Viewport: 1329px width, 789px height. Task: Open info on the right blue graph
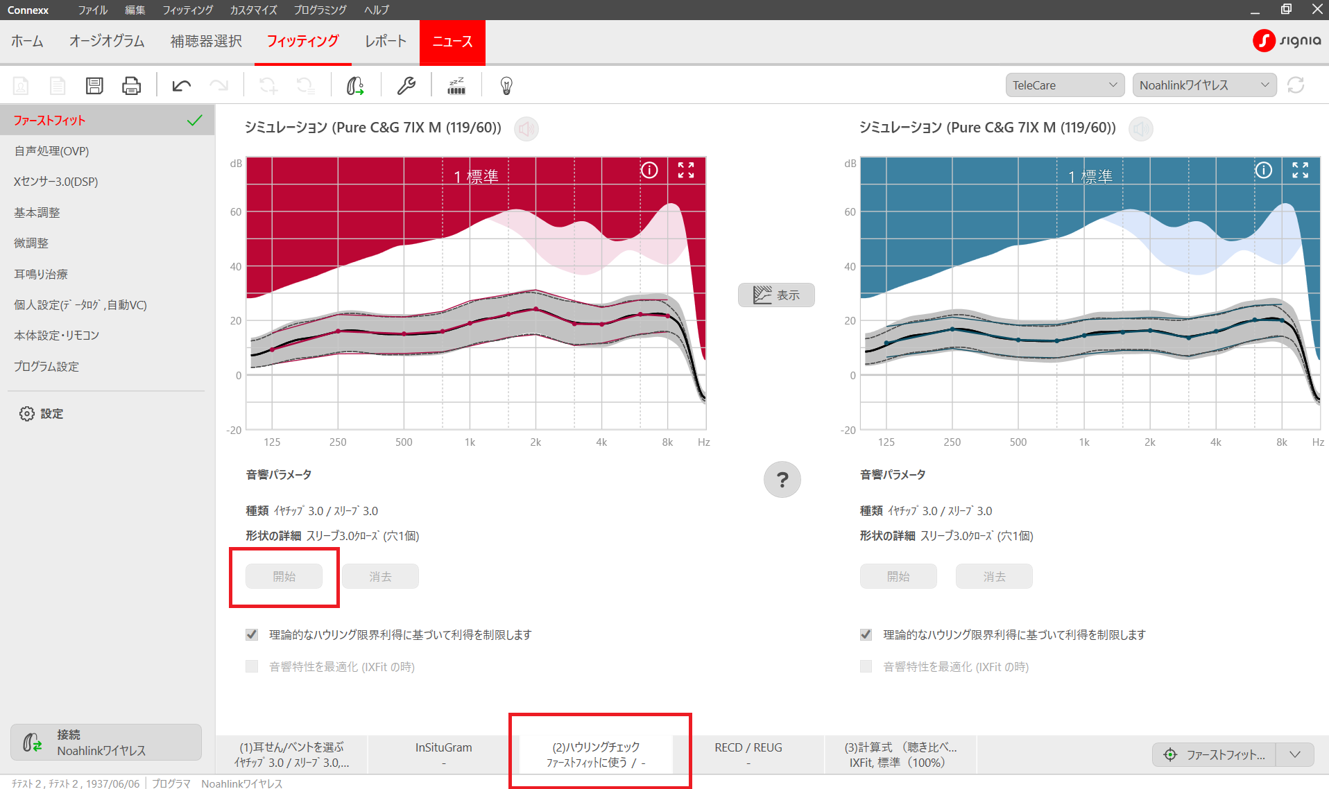1263,171
